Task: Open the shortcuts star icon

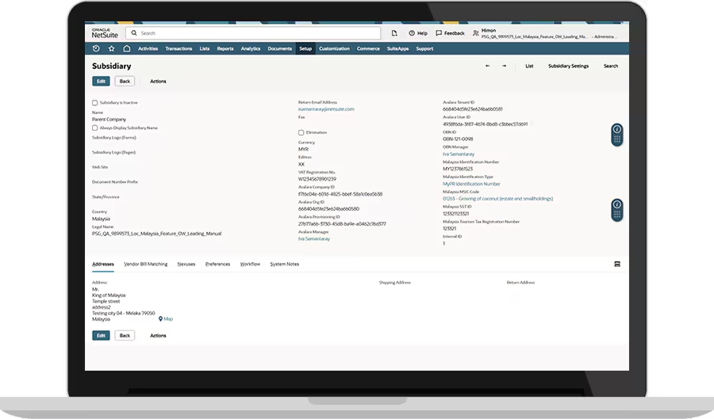Action: (x=112, y=48)
